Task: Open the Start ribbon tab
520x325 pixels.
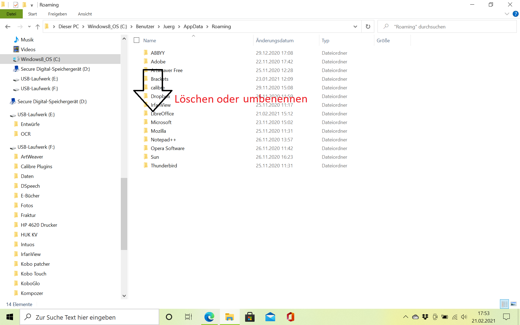Action: pyautogui.click(x=32, y=14)
